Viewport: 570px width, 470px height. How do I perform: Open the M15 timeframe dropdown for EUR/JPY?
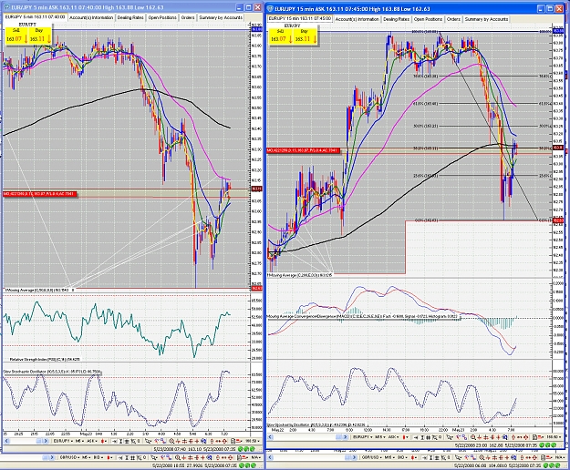(380, 437)
